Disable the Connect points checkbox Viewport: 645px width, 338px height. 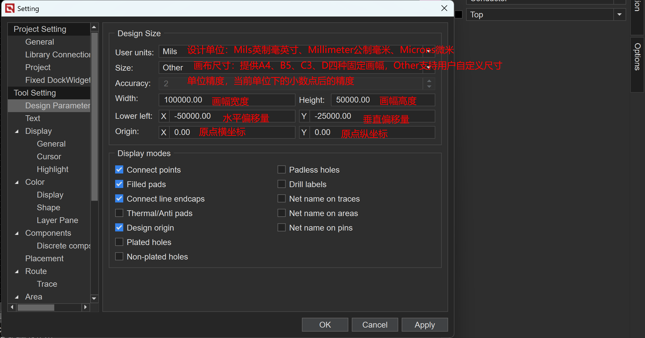pyautogui.click(x=119, y=170)
